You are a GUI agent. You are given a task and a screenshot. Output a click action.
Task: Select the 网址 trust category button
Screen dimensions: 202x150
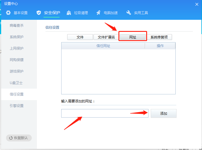pyautogui.click(x=133, y=37)
